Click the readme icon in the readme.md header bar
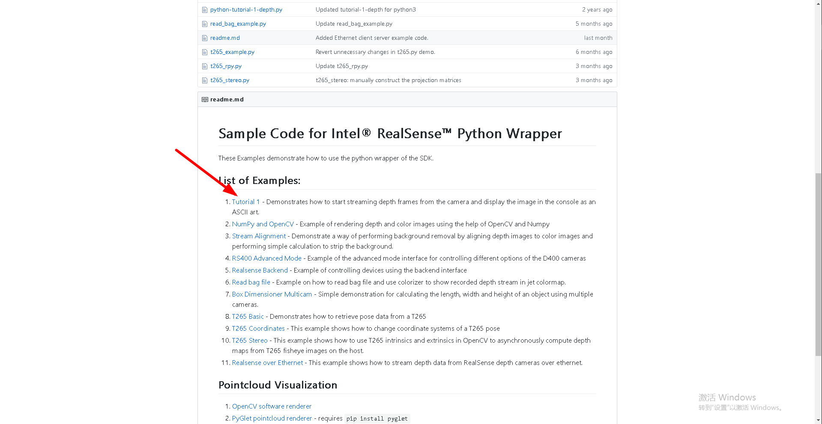 click(204, 99)
